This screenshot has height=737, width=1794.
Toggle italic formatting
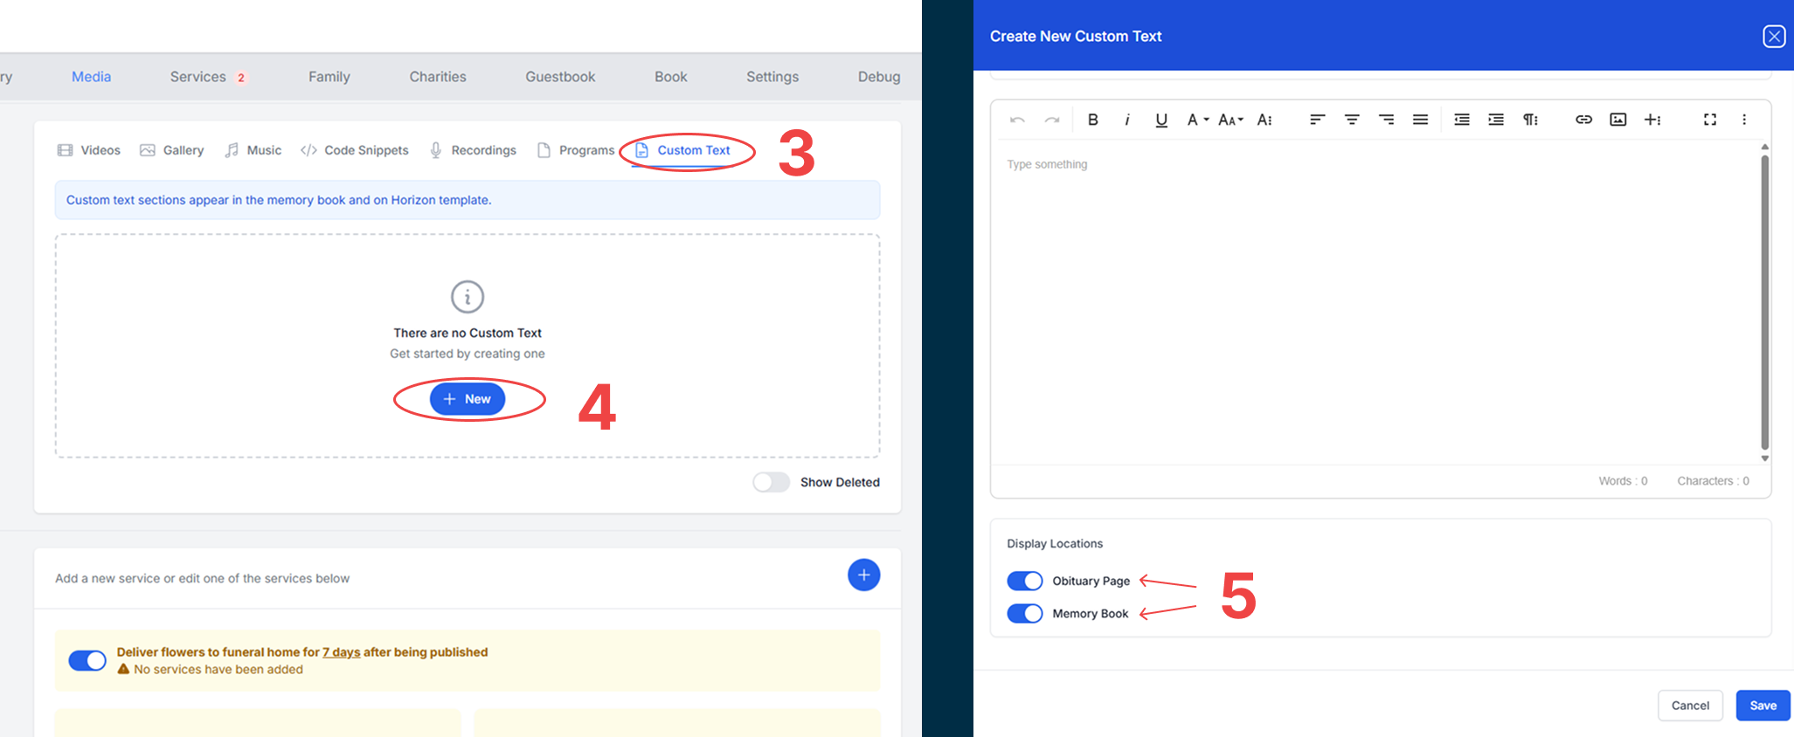click(1127, 120)
